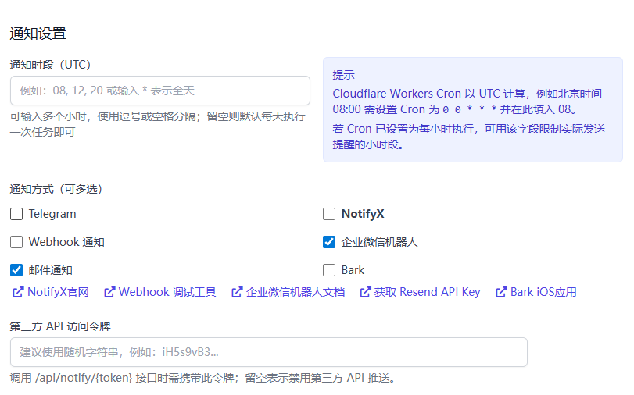Click the icon beside Webhook 调试工具
This screenshot has height=395, width=634.
click(109, 293)
